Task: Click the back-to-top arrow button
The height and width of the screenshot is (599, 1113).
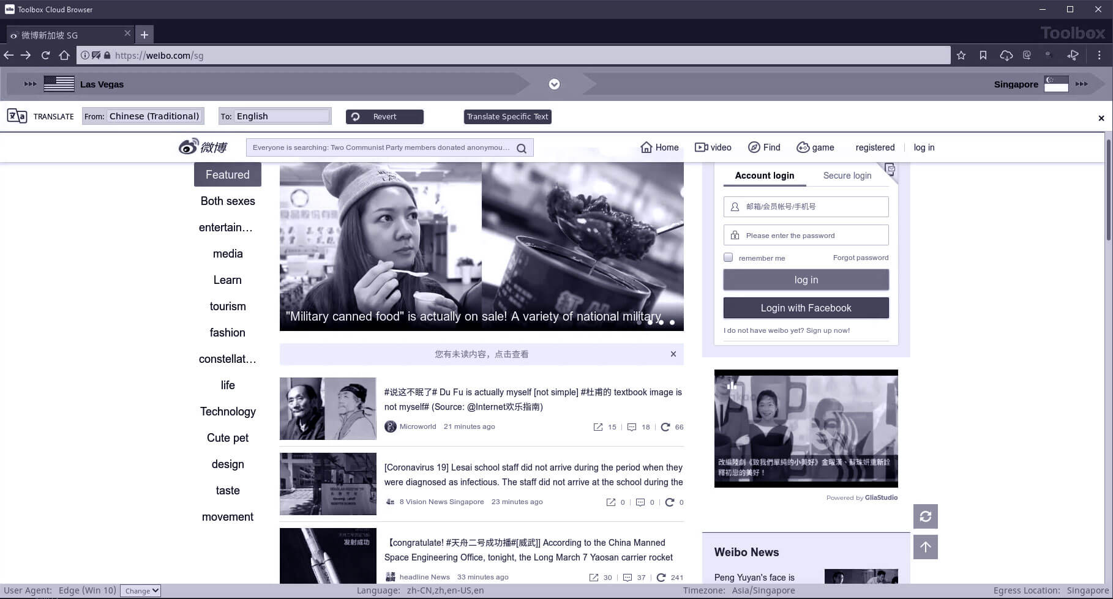Action: [925, 547]
